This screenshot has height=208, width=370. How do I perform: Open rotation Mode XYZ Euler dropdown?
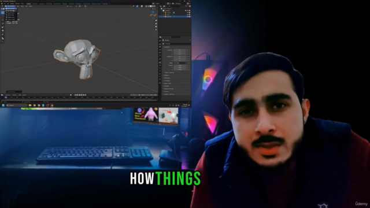click(180, 63)
